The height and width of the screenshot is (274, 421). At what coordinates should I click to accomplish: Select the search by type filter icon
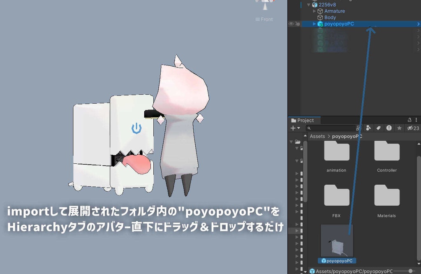(368, 128)
